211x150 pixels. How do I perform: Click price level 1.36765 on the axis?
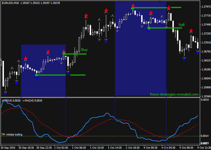(x=206, y=51)
